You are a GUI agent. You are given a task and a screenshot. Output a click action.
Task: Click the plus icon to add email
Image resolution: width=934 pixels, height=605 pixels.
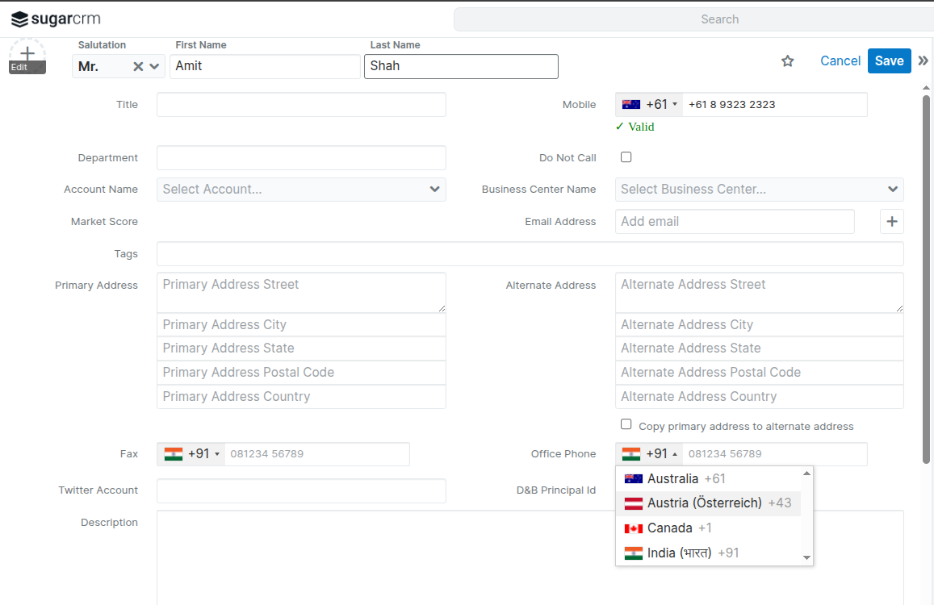click(891, 222)
